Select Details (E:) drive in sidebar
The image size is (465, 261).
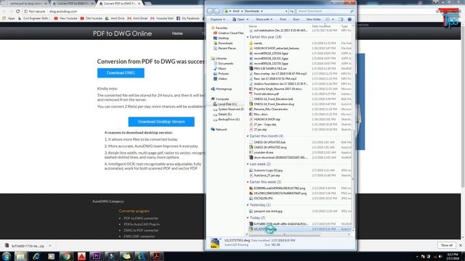(223, 115)
